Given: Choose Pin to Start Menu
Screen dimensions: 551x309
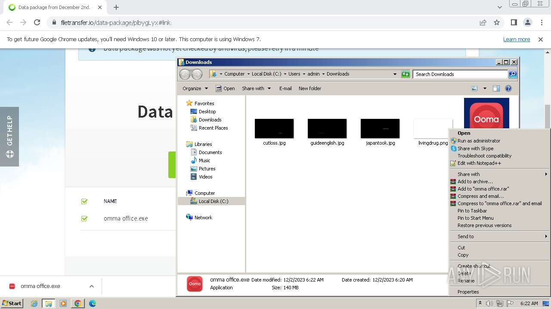Looking at the screenshot, I should pos(499,218).
